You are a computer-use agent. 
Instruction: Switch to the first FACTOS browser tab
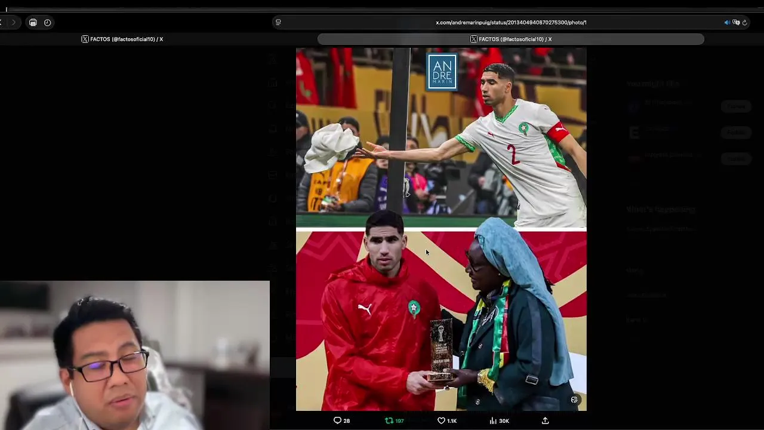[x=122, y=39]
